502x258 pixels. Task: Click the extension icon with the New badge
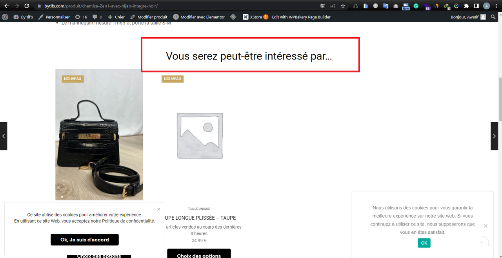pyautogui.click(x=406, y=6)
